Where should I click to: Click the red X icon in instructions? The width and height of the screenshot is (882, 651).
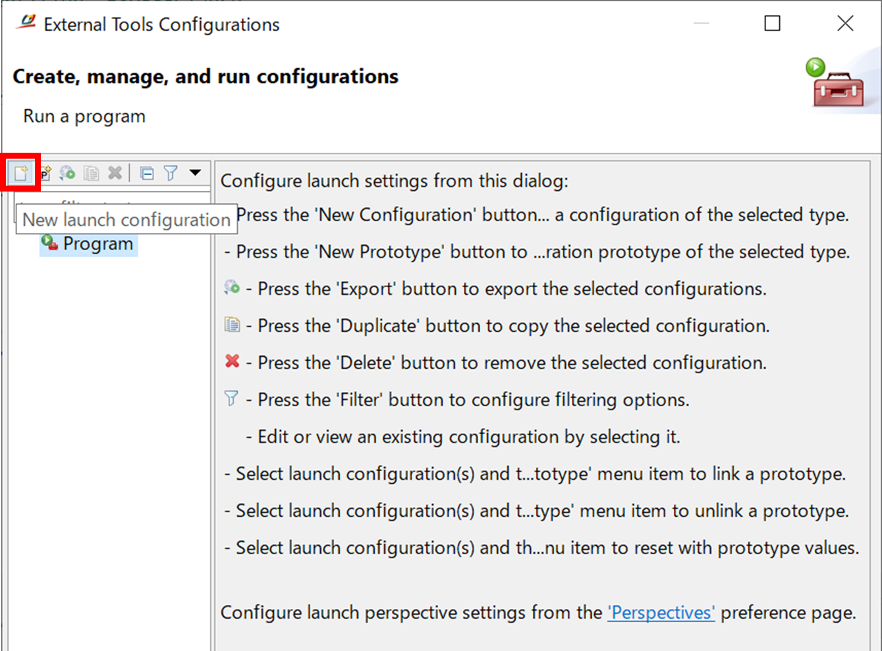[x=232, y=361]
